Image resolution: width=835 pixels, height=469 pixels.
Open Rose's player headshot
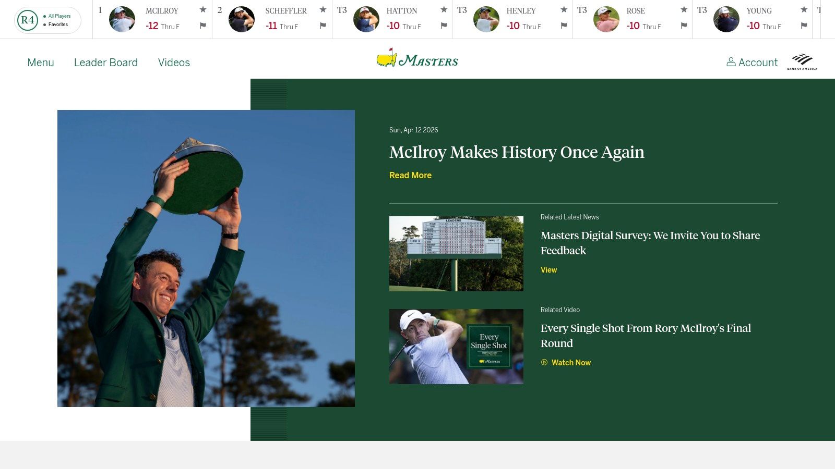(x=606, y=19)
